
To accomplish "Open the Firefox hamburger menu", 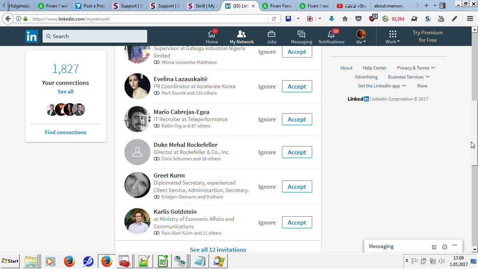I will pyautogui.click(x=470, y=19).
